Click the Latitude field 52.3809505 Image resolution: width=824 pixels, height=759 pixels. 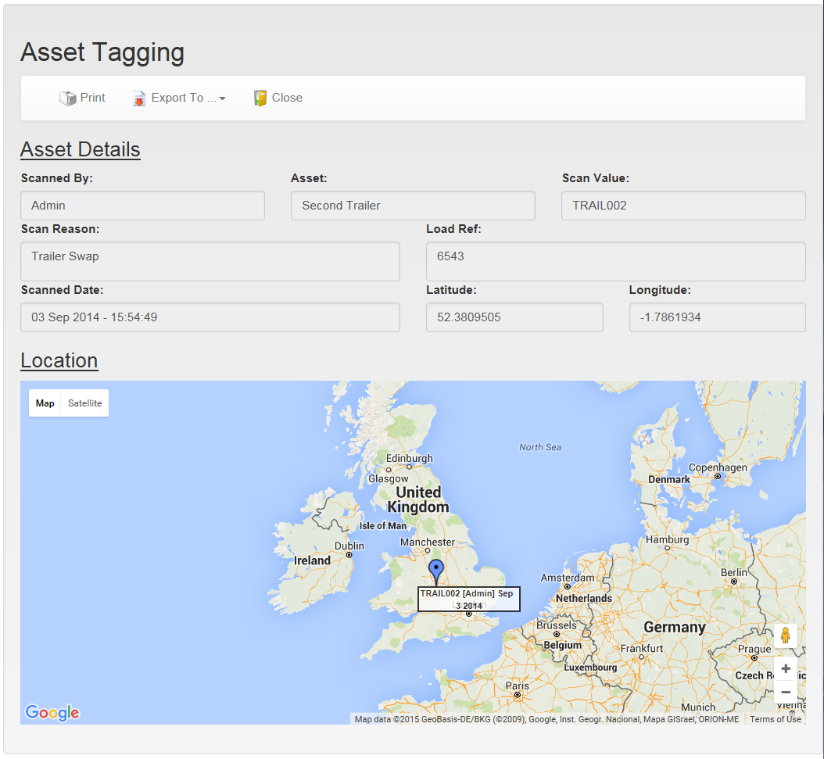tap(514, 317)
